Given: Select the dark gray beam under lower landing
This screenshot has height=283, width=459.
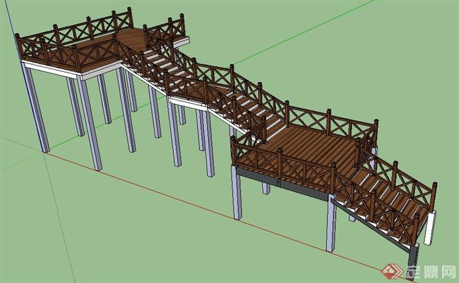Looking at the screenshot, I should point(283,182).
